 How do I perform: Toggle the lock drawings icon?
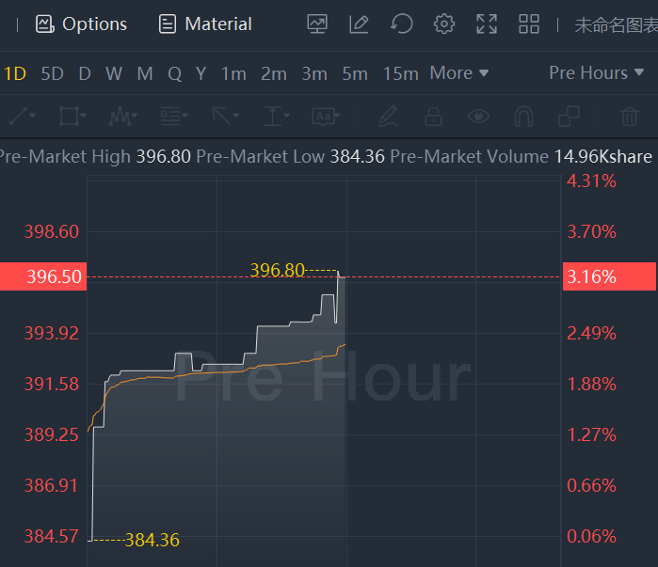pos(433,117)
